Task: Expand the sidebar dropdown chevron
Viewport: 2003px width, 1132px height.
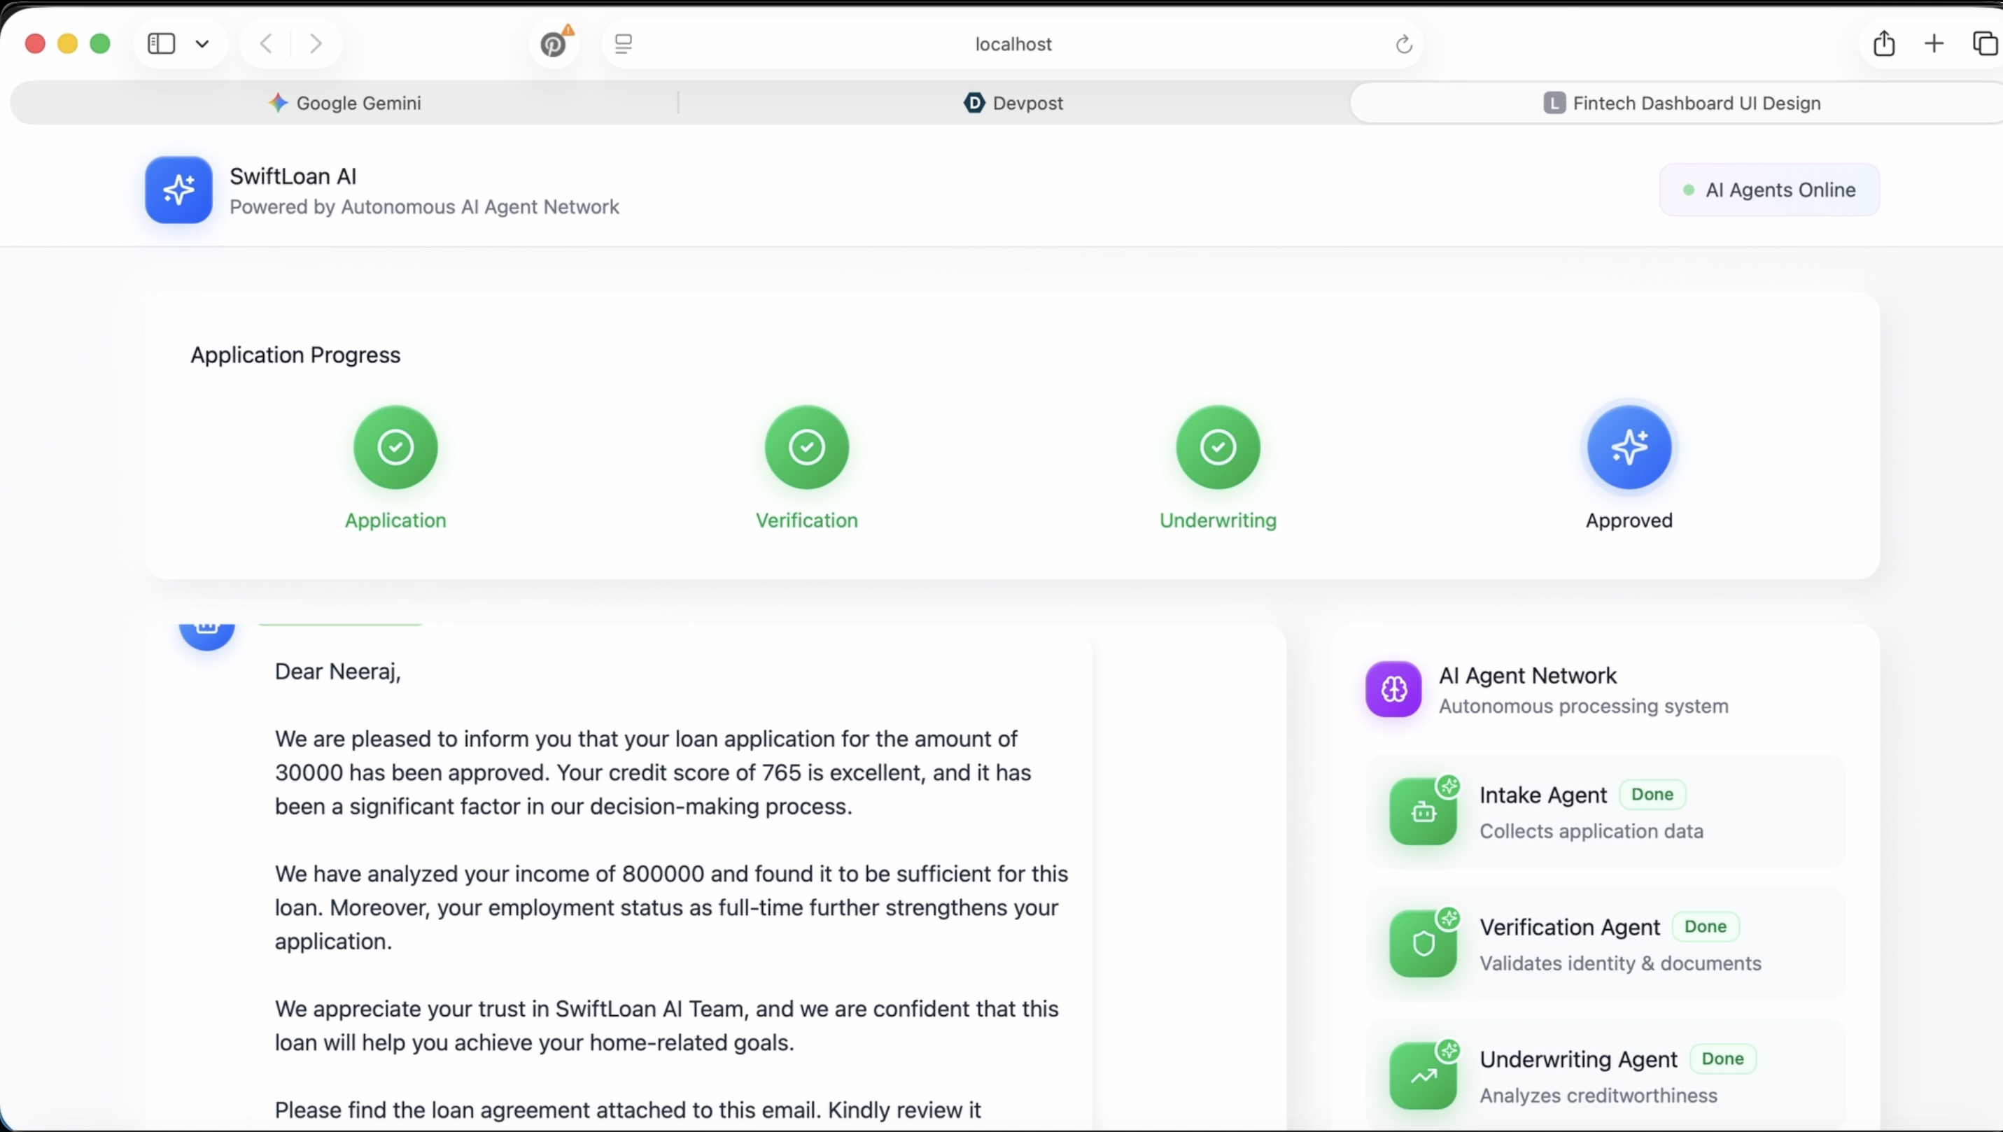Action: coord(202,43)
